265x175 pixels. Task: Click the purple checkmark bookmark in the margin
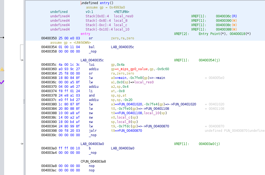click(2, 82)
